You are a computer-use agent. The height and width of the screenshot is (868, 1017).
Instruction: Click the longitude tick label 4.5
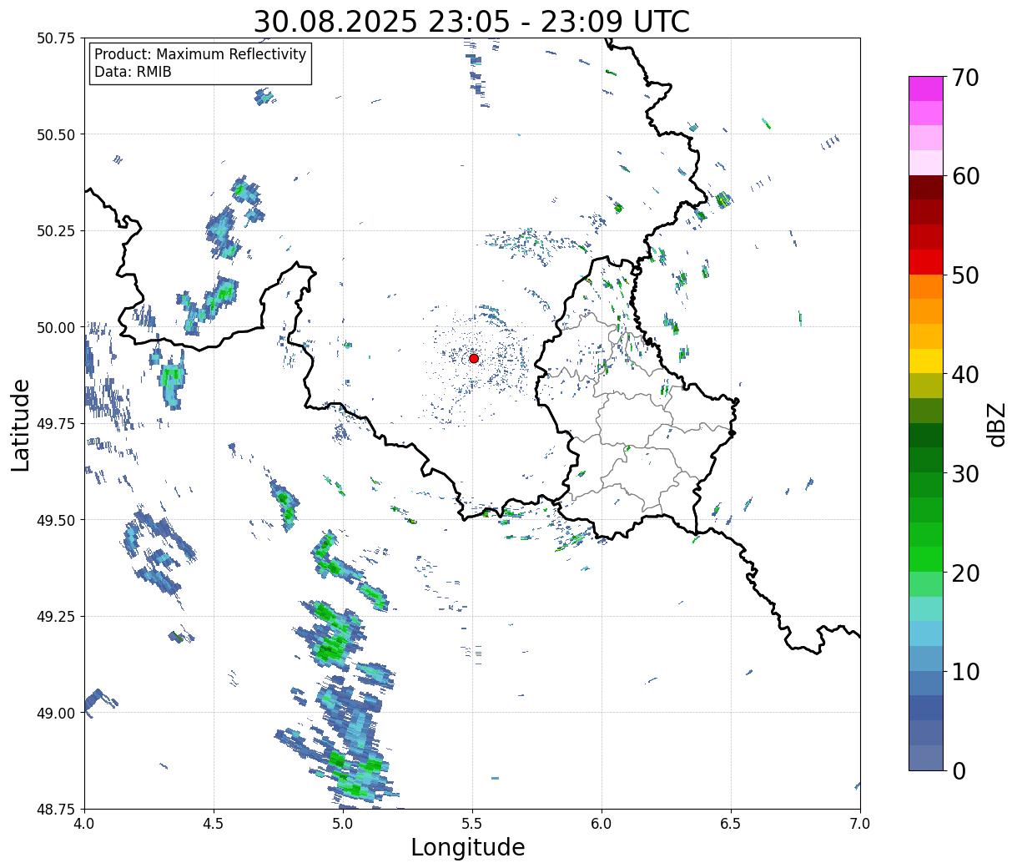[x=214, y=824]
